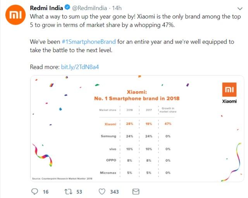This screenshot has width=248, height=198.
Task: Open the market share infographic image
Action: 137,128
